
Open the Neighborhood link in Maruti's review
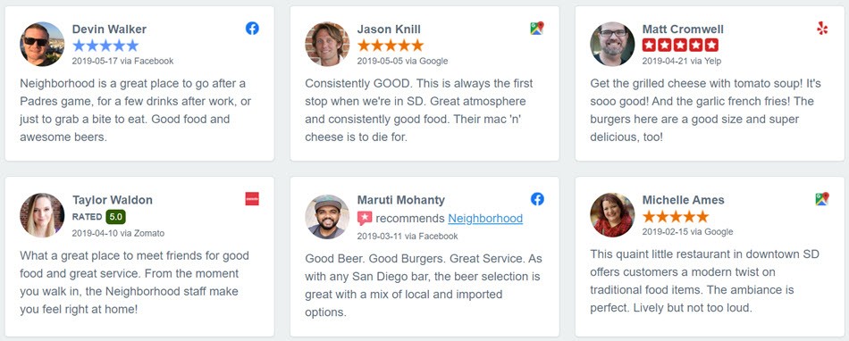(485, 219)
